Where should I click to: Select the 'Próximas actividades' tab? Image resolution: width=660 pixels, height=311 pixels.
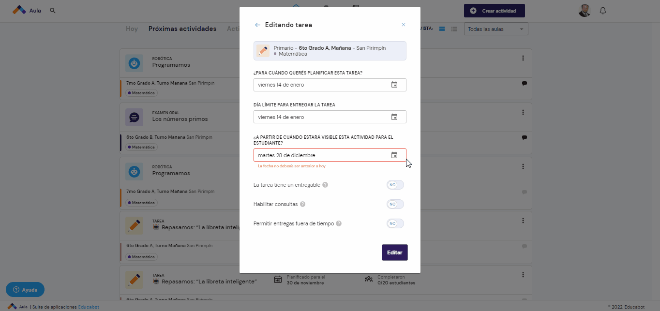(x=182, y=29)
